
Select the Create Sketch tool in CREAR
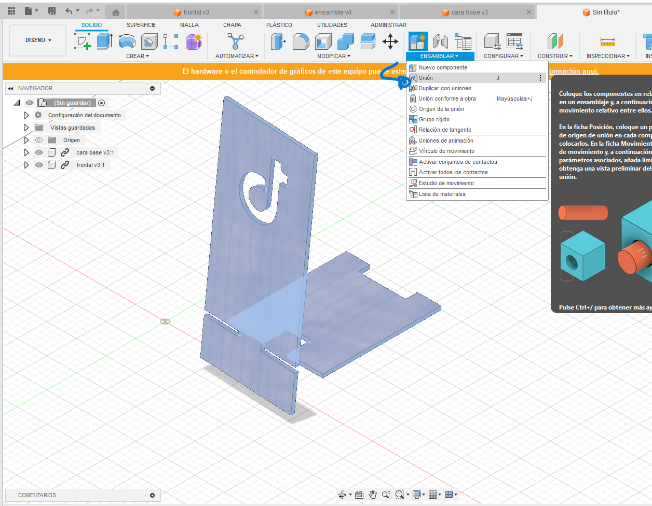click(83, 41)
